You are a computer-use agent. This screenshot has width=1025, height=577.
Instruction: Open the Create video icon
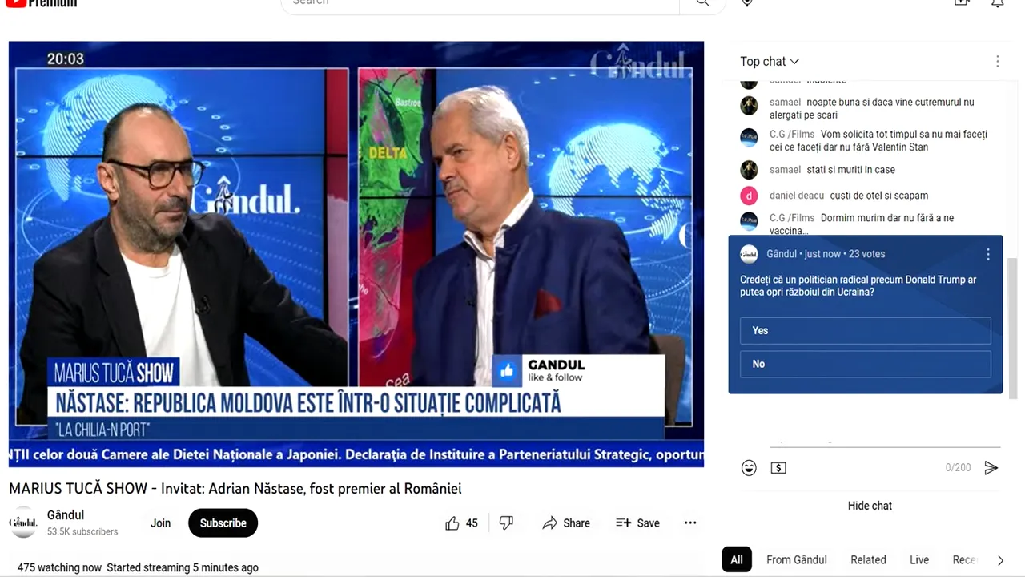pyautogui.click(x=962, y=3)
